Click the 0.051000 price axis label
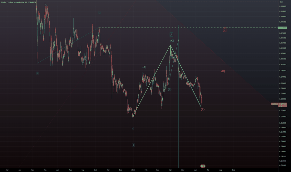This screenshot has height=172, width=291. click(283, 165)
